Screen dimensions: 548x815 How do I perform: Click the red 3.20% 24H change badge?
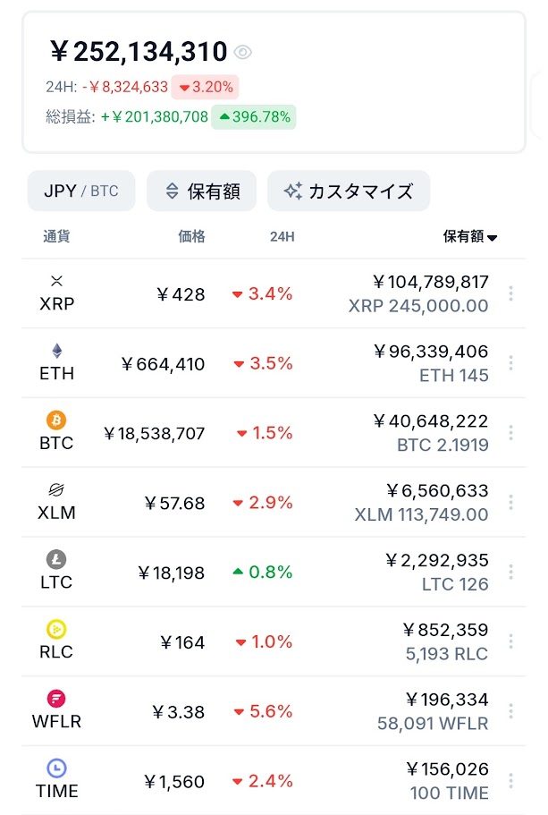pyautogui.click(x=206, y=87)
